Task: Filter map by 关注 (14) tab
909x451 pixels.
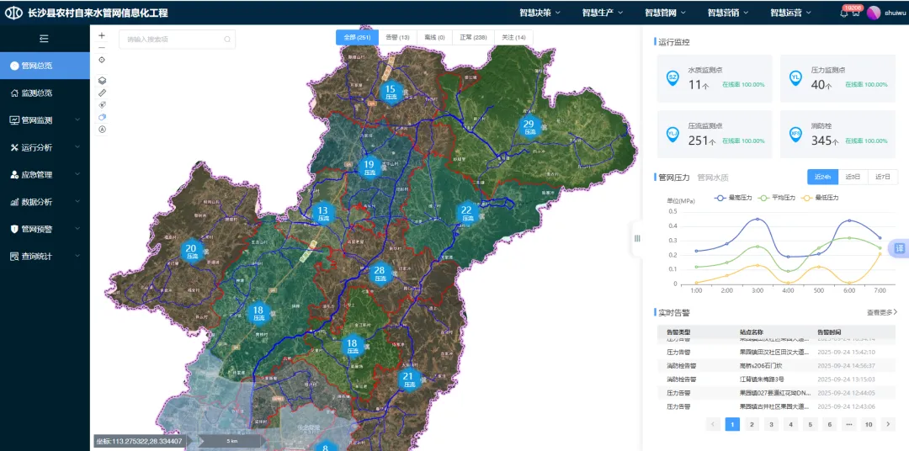Action: [513, 38]
